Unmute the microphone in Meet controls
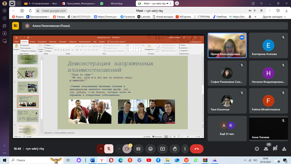 point(109,149)
